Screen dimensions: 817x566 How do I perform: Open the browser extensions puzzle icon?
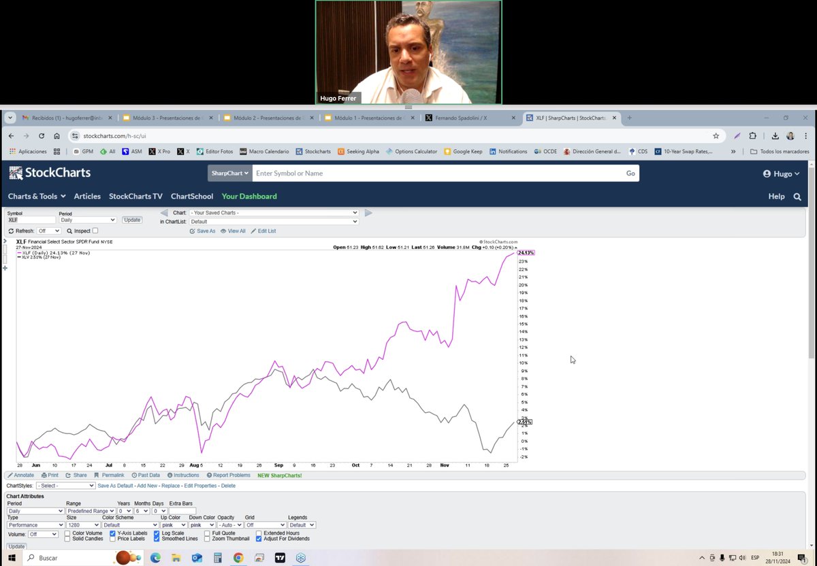(753, 136)
